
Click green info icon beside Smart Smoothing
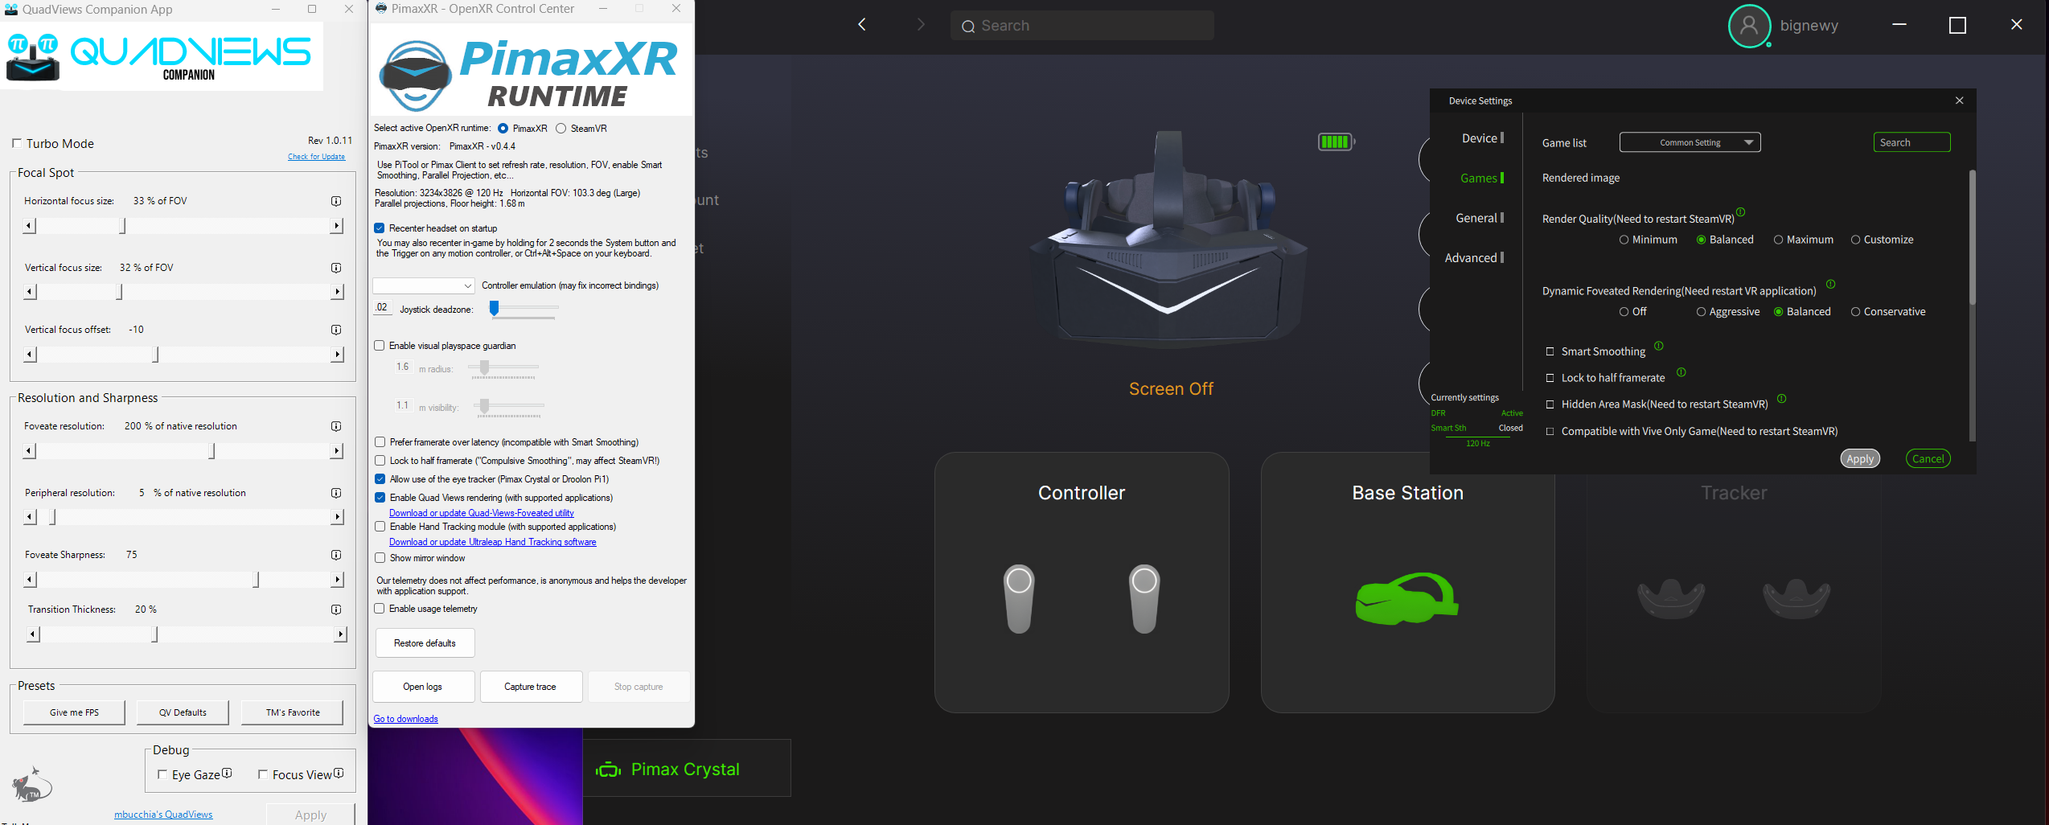(1658, 346)
